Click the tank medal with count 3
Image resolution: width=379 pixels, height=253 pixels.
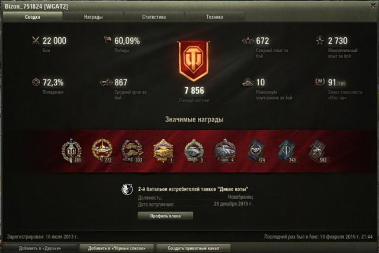(x=194, y=150)
